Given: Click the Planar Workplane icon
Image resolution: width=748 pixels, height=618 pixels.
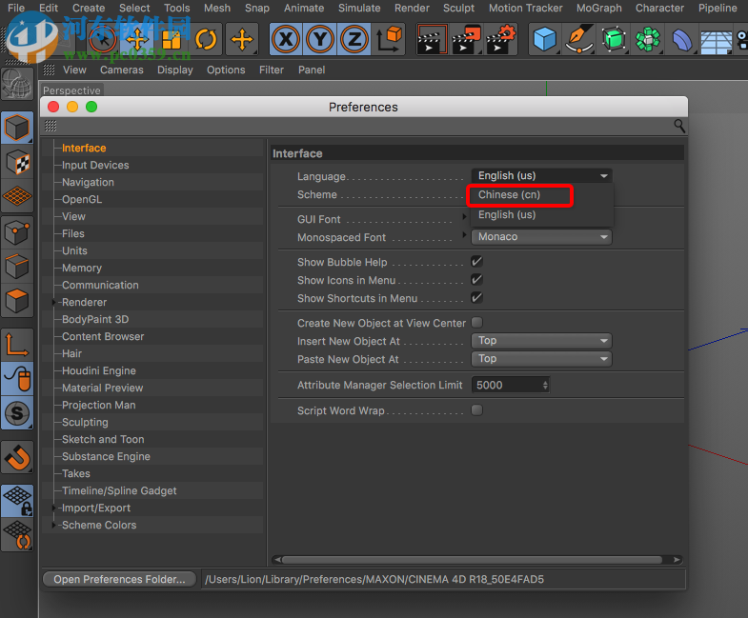Looking at the screenshot, I should [x=17, y=535].
